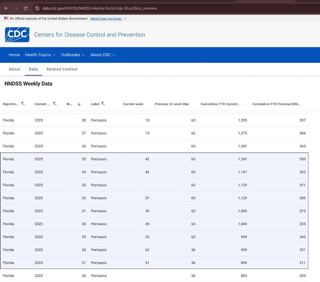320x282 pixels.
Task: Select cell 286 in week 32 row
Action: point(302,198)
